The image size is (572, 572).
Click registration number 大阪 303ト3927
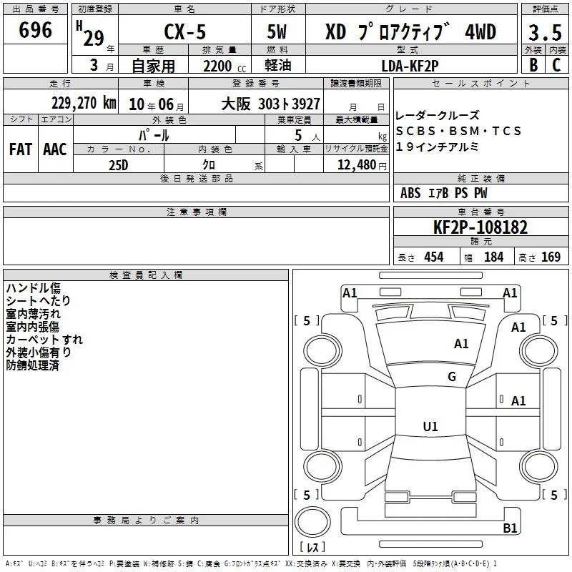pos(271,104)
